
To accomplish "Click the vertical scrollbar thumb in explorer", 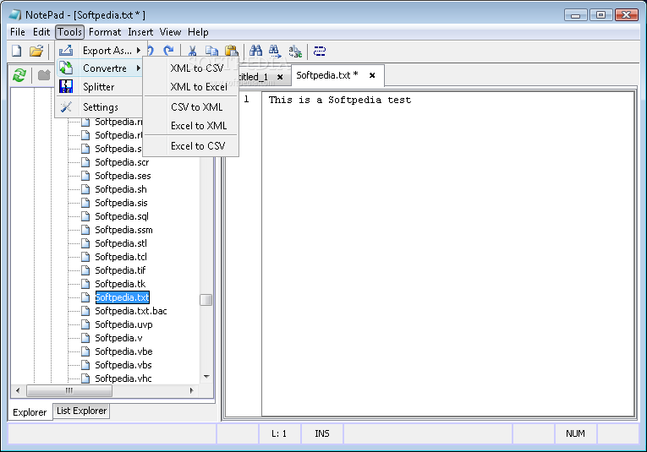I will point(206,300).
